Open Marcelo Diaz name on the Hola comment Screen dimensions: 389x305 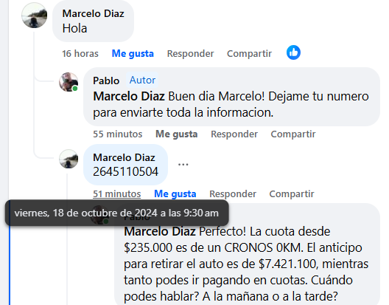click(x=94, y=13)
